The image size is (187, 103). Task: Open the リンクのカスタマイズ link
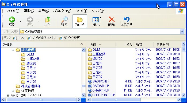click(42, 38)
